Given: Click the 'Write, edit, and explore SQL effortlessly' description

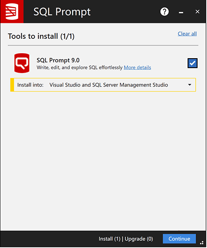Looking at the screenshot, I should (79, 68).
